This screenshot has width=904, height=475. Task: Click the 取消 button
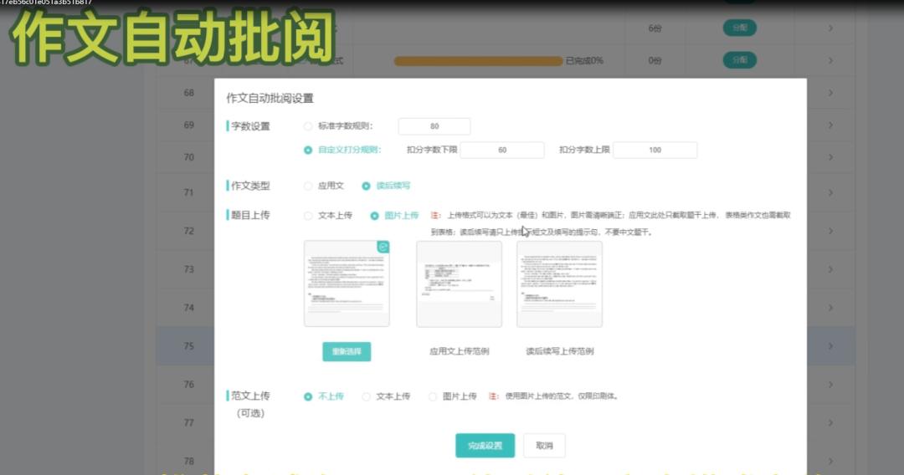(x=544, y=446)
